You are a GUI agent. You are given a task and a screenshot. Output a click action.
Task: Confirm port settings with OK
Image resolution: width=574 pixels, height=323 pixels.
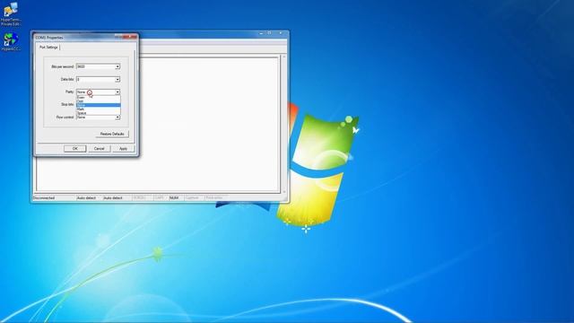pos(75,149)
